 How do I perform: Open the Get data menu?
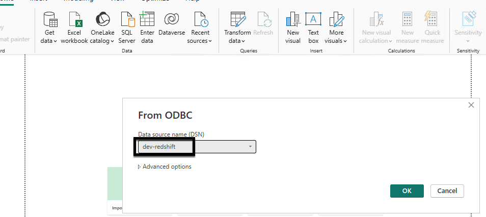pyautogui.click(x=49, y=28)
